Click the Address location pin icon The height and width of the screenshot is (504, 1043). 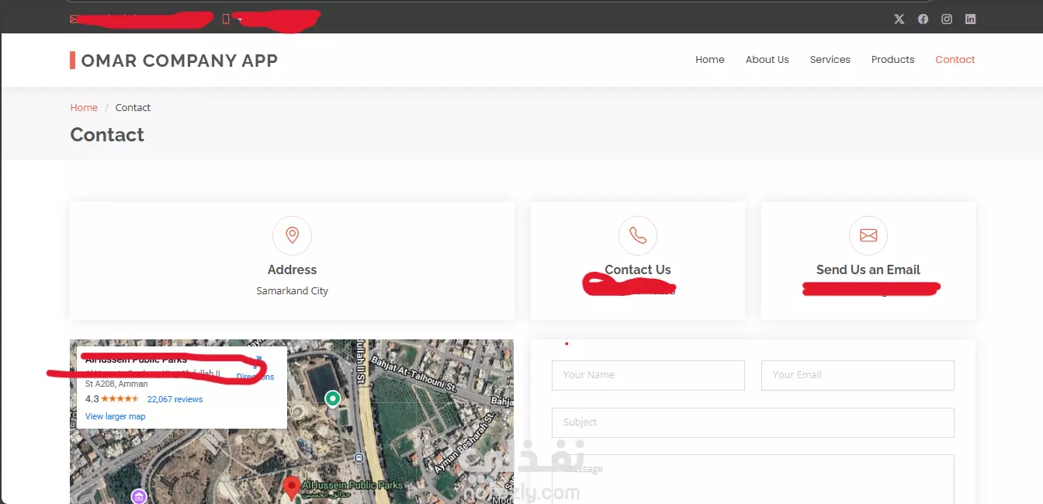pyautogui.click(x=292, y=235)
